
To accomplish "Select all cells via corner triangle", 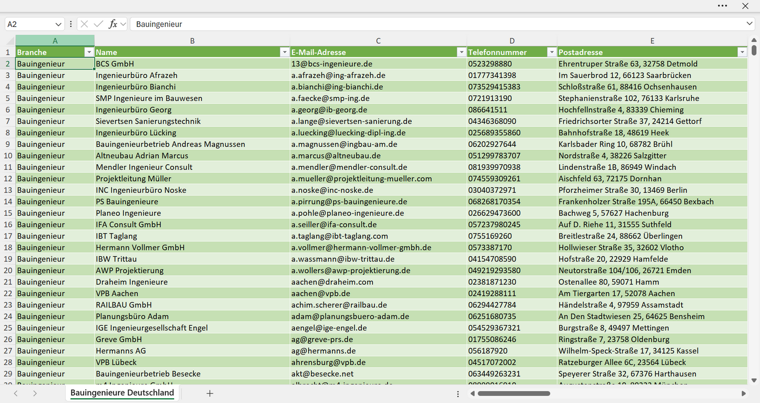I will pos(10,41).
